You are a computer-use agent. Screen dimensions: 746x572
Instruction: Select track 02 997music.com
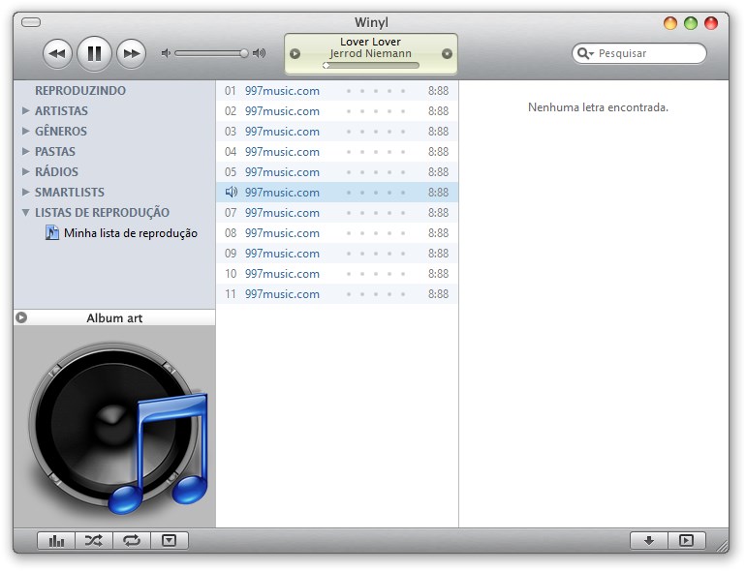pyautogui.click(x=337, y=110)
